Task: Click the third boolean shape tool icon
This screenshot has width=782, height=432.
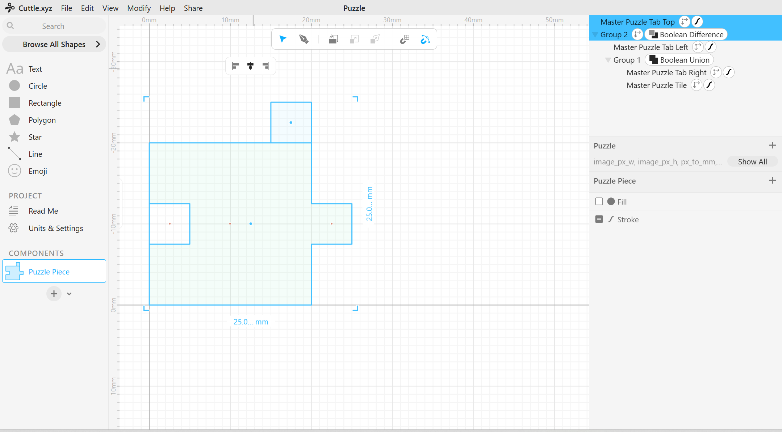Action: point(375,39)
